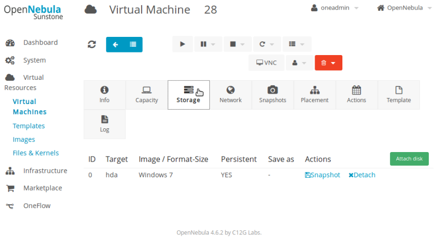Image resolution: width=439 pixels, height=246 pixels.
Task: Open Templates in the sidebar
Action: tap(29, 126)
